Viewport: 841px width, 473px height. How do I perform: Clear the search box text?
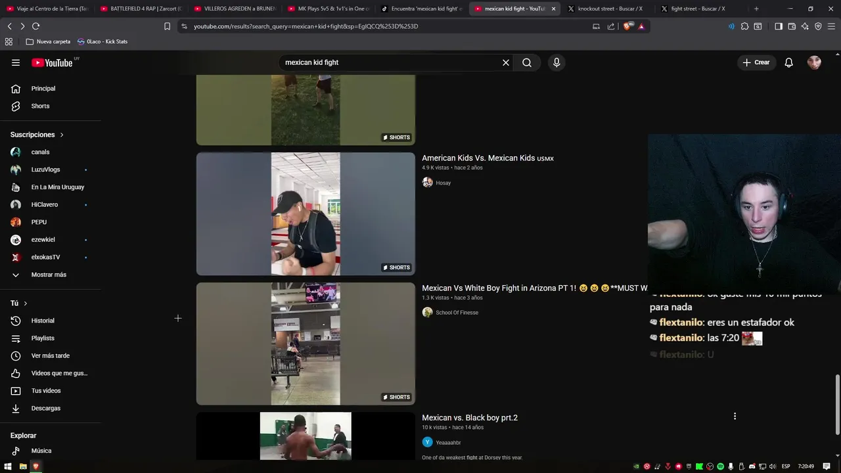[506, 62]
